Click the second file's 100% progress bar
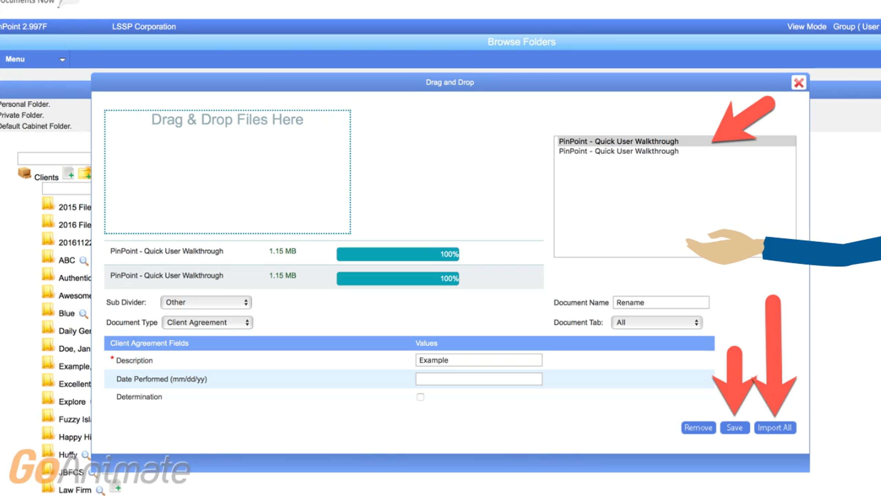This screenshot has height=496, width=881. (x=398, y=278)
